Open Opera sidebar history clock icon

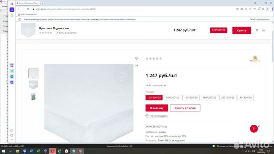[12, 135]
